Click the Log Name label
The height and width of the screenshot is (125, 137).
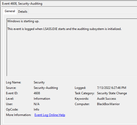(x=13, y=82)
